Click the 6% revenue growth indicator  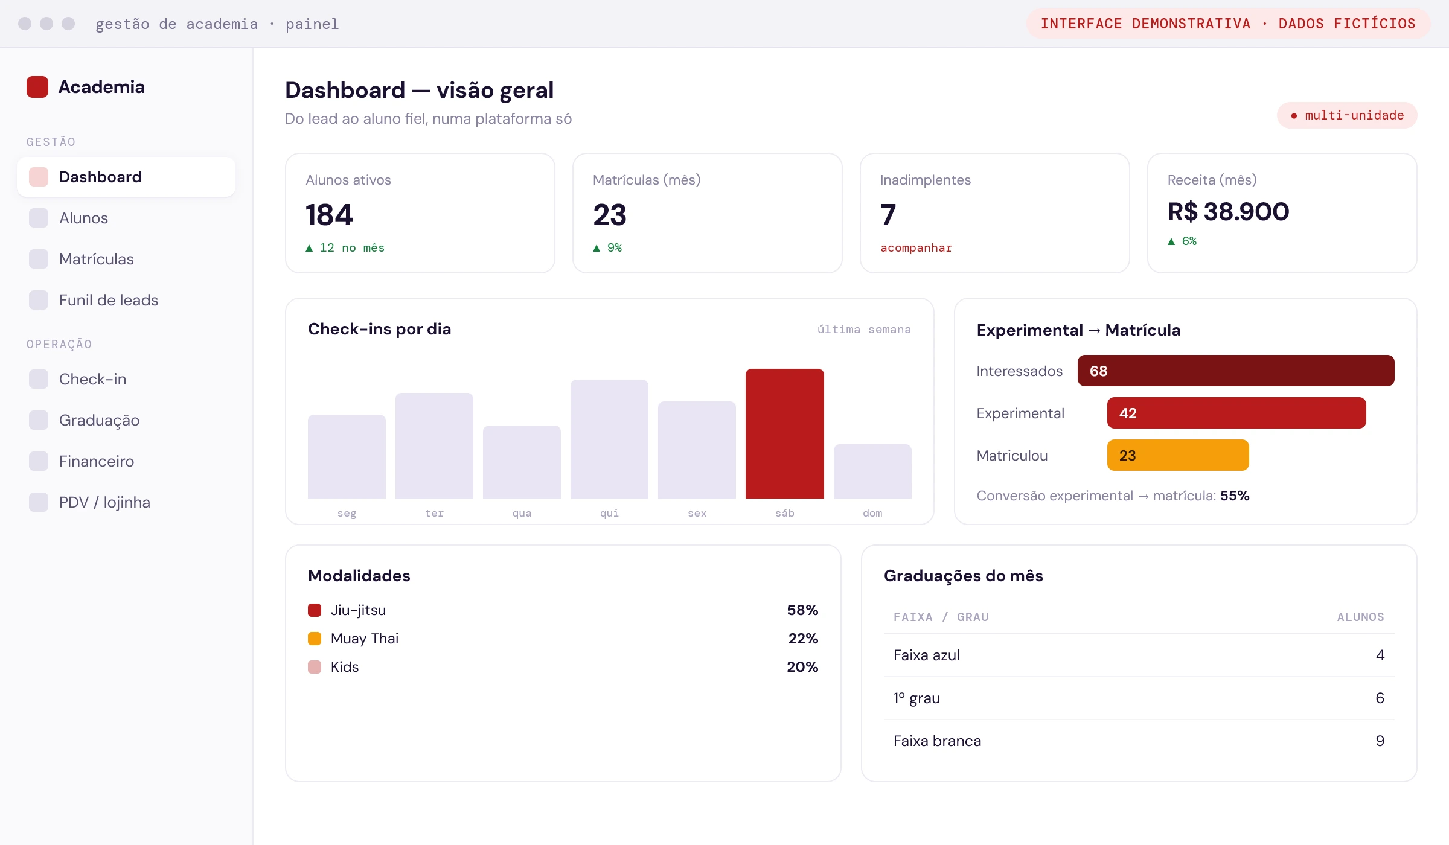pos(1182,241)
